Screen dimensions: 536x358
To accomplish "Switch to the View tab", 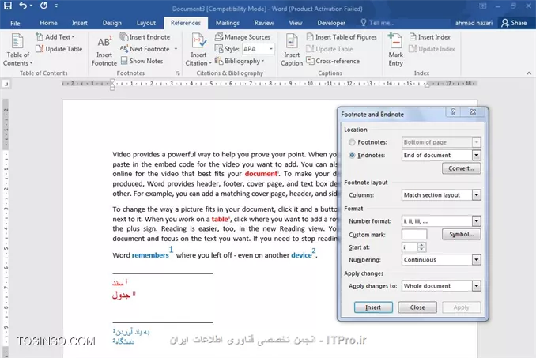I will pyautogui.click(x=296, y=23).
